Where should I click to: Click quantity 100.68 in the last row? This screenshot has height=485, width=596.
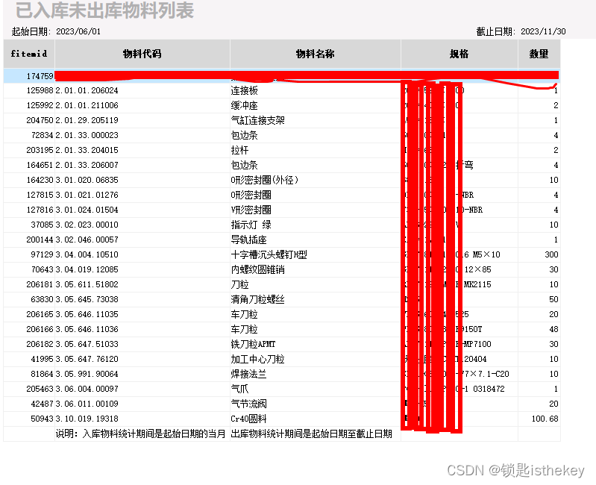click(x=545, y=419)
